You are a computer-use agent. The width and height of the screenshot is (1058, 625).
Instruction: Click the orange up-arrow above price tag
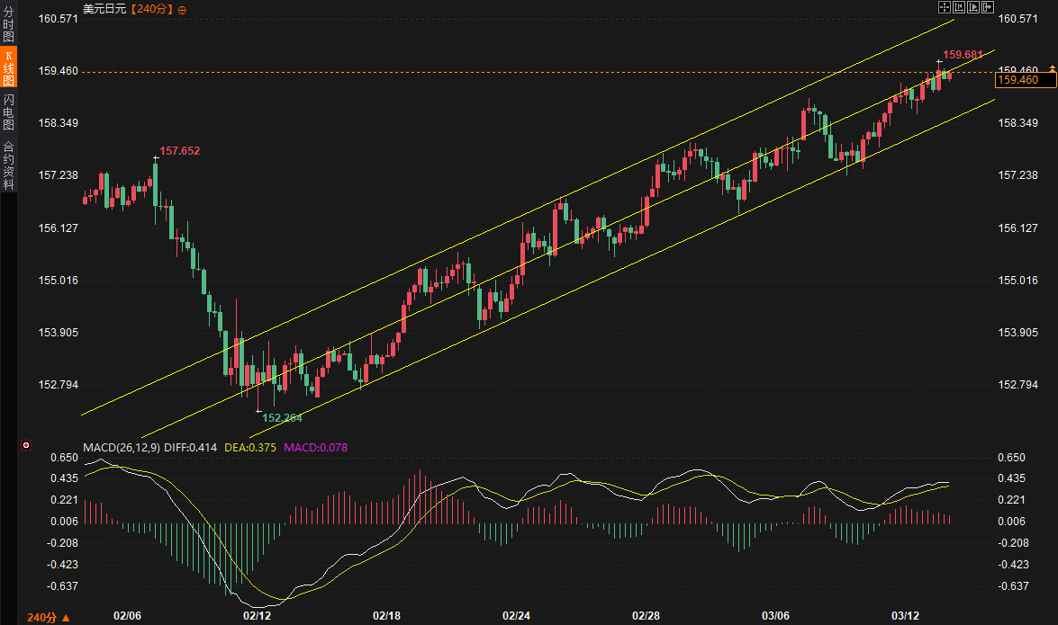[x=1052, y=68]
